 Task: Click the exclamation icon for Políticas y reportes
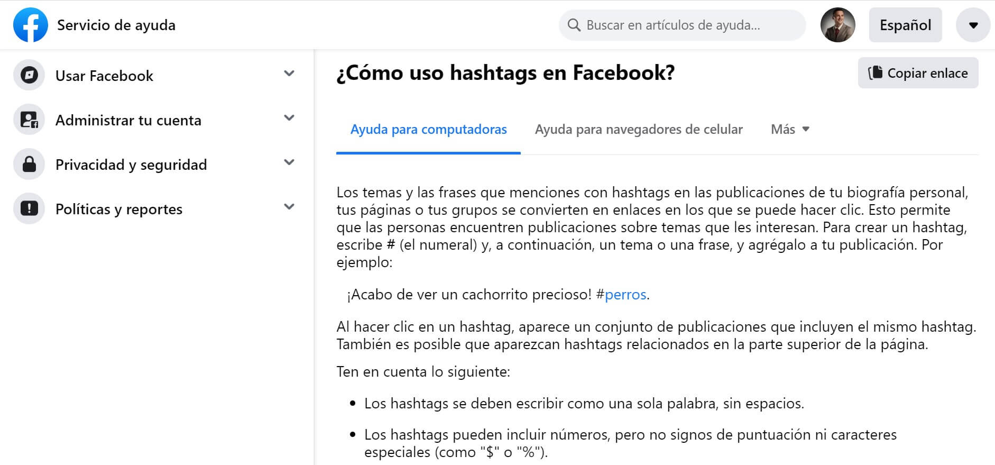[x=29, y=209]
